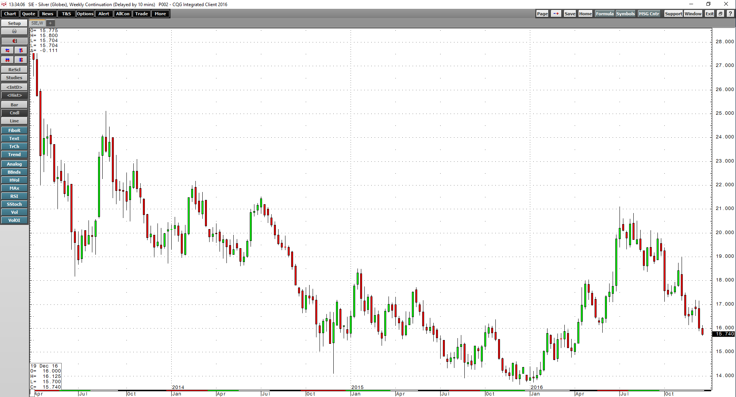The width and height of the screenshot is (736, 397).
Task: Click the horizontal inward arrows compress icon
Action: (x=8, y=60)
